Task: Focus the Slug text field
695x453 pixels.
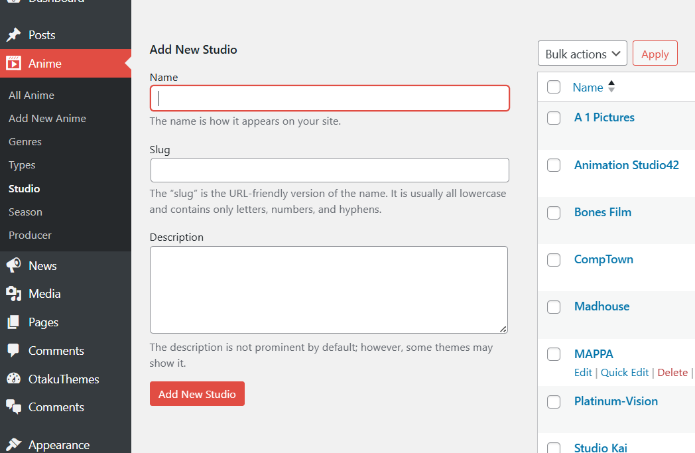Action: point(330,170)
